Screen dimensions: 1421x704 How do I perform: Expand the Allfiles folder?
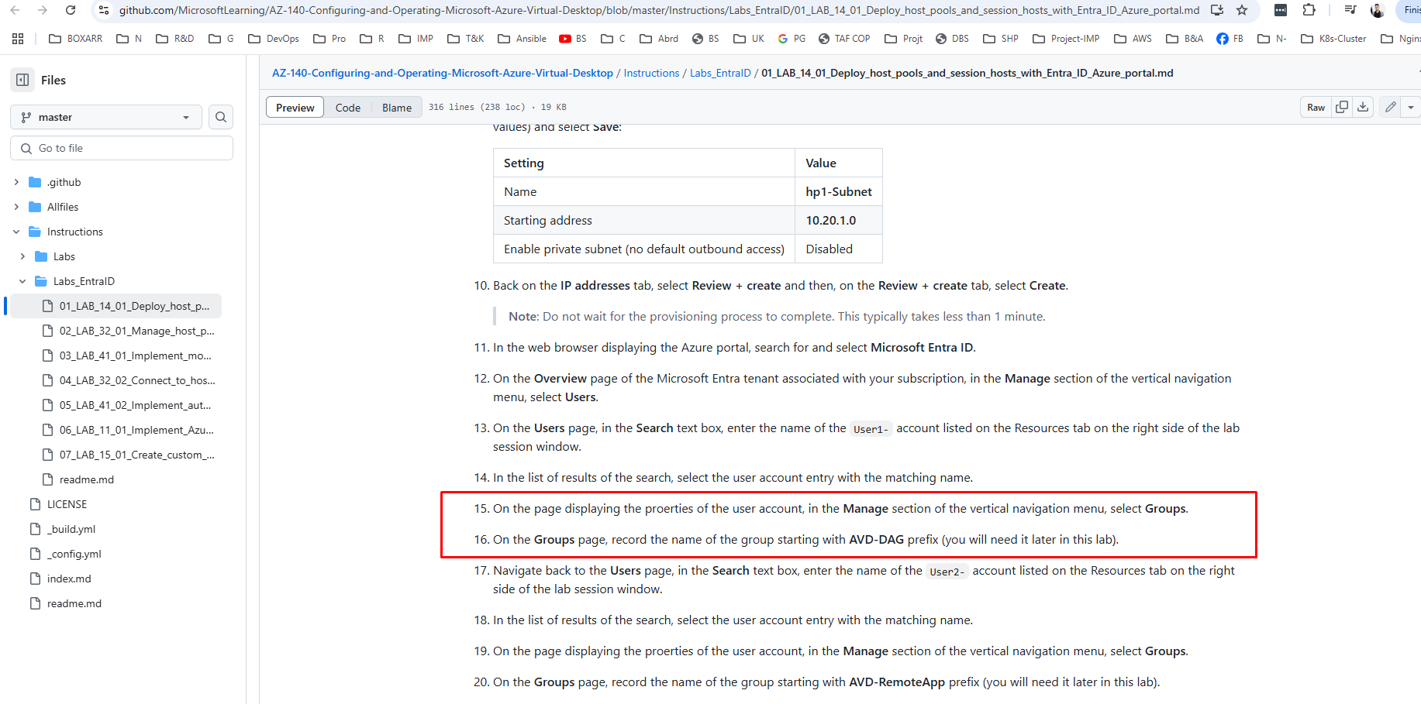16,207
